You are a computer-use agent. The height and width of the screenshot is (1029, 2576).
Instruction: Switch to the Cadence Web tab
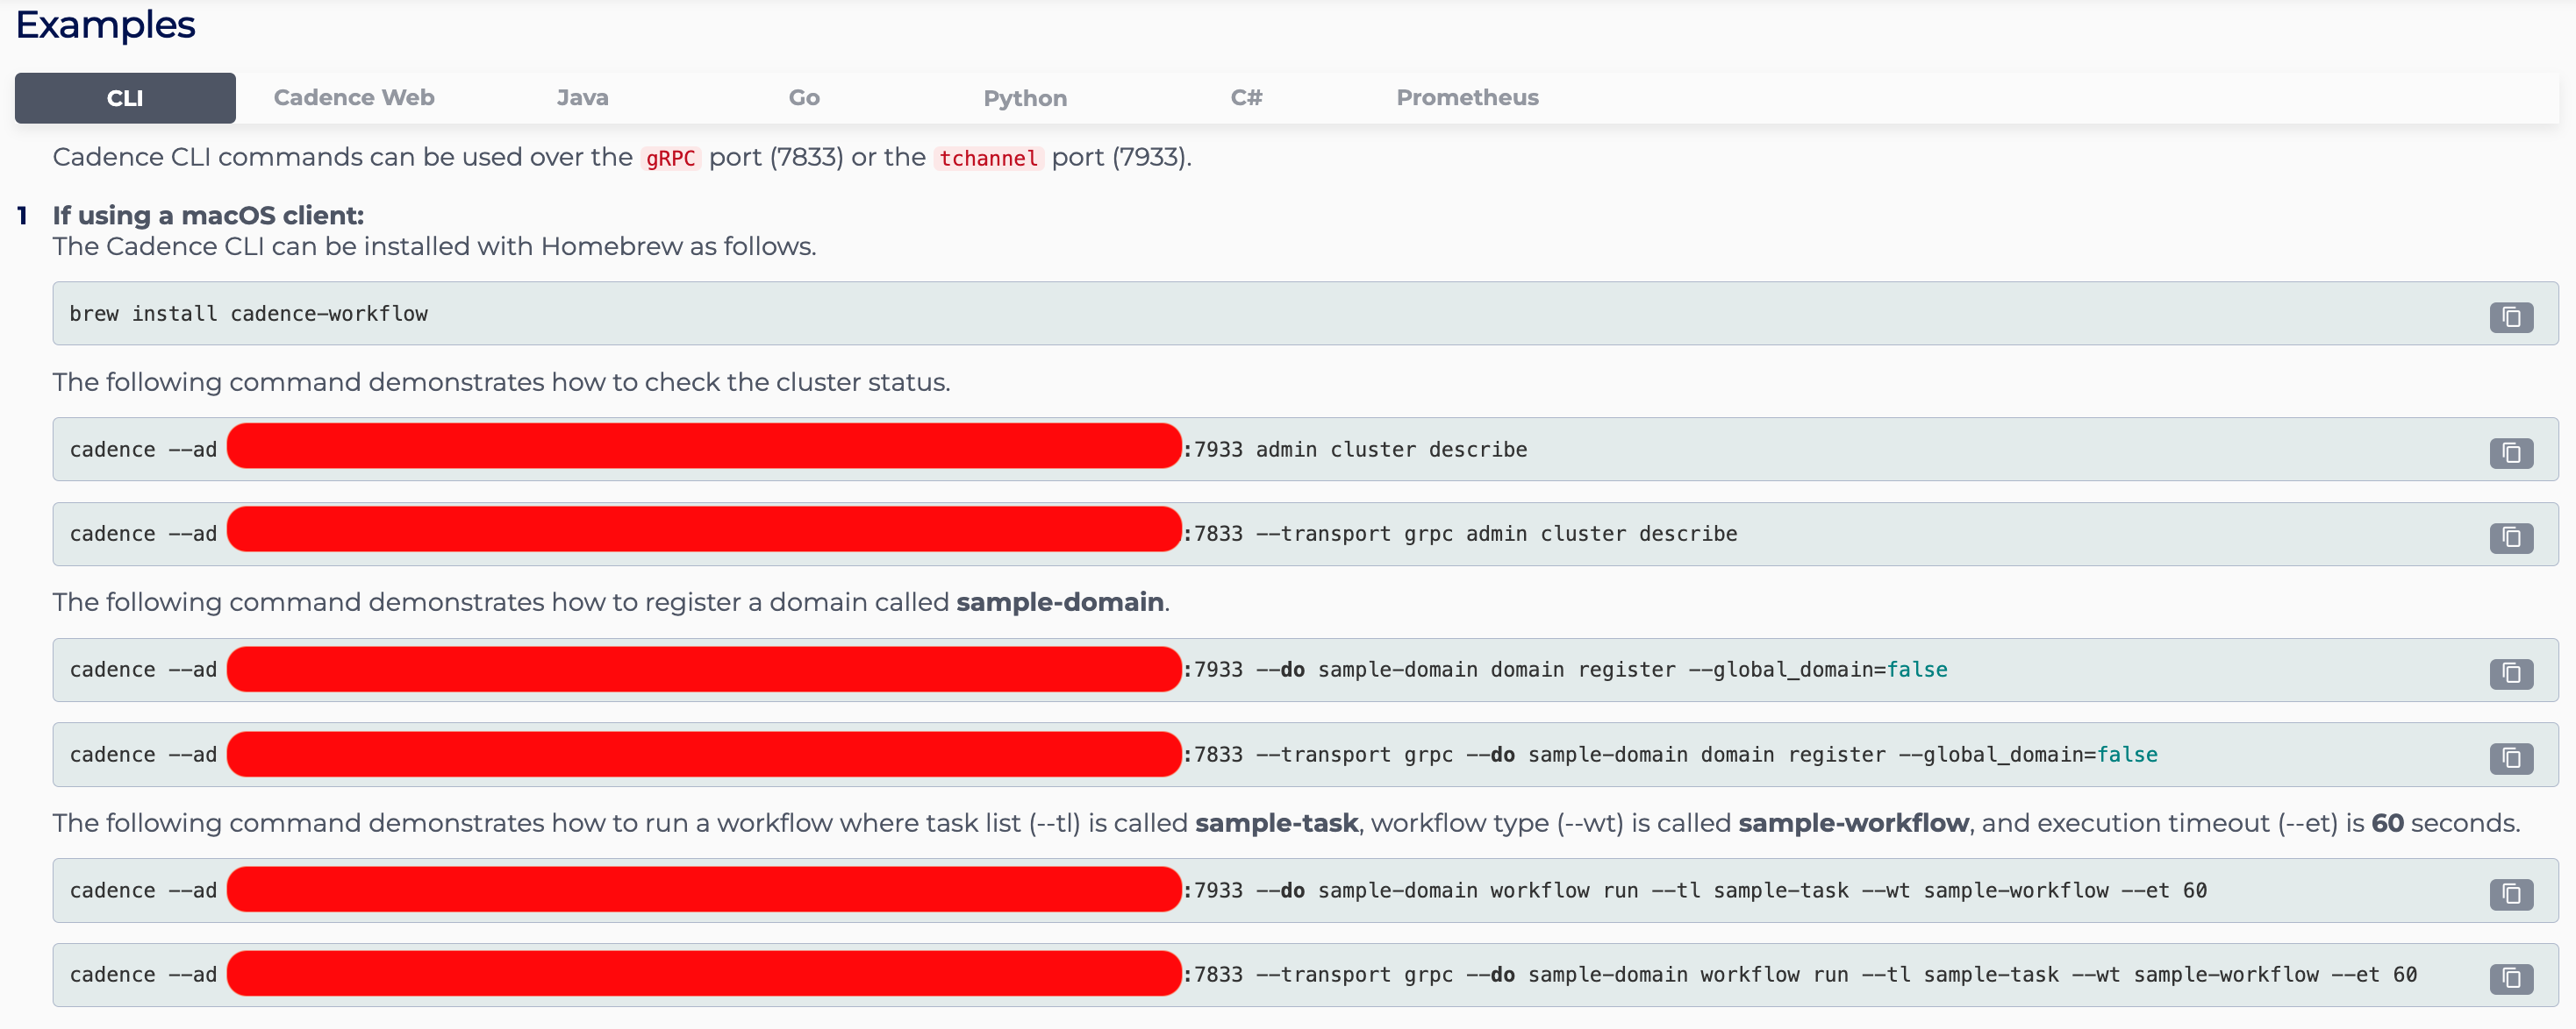[354, 98]
